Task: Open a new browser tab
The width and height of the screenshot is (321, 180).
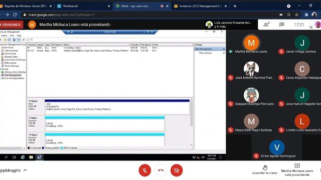Action: click(x=235, y=6)
